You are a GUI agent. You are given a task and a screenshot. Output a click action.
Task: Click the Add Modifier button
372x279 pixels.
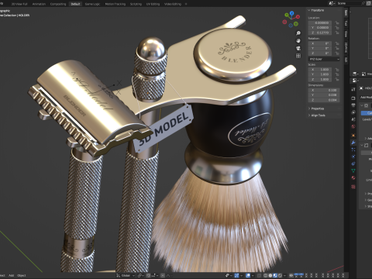point(367,97)
